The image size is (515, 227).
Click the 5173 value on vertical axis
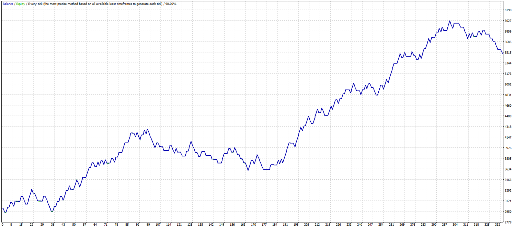pos(508,74)
